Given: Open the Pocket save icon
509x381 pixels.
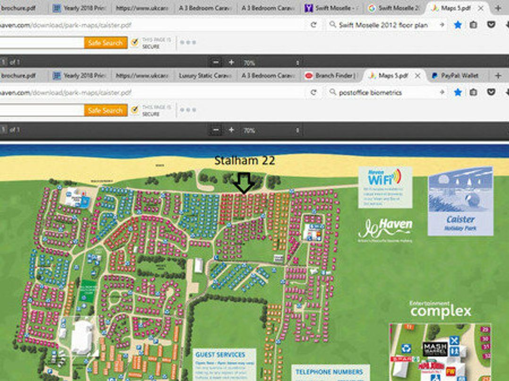Looking at the screenshot, I should pos(491,93).
